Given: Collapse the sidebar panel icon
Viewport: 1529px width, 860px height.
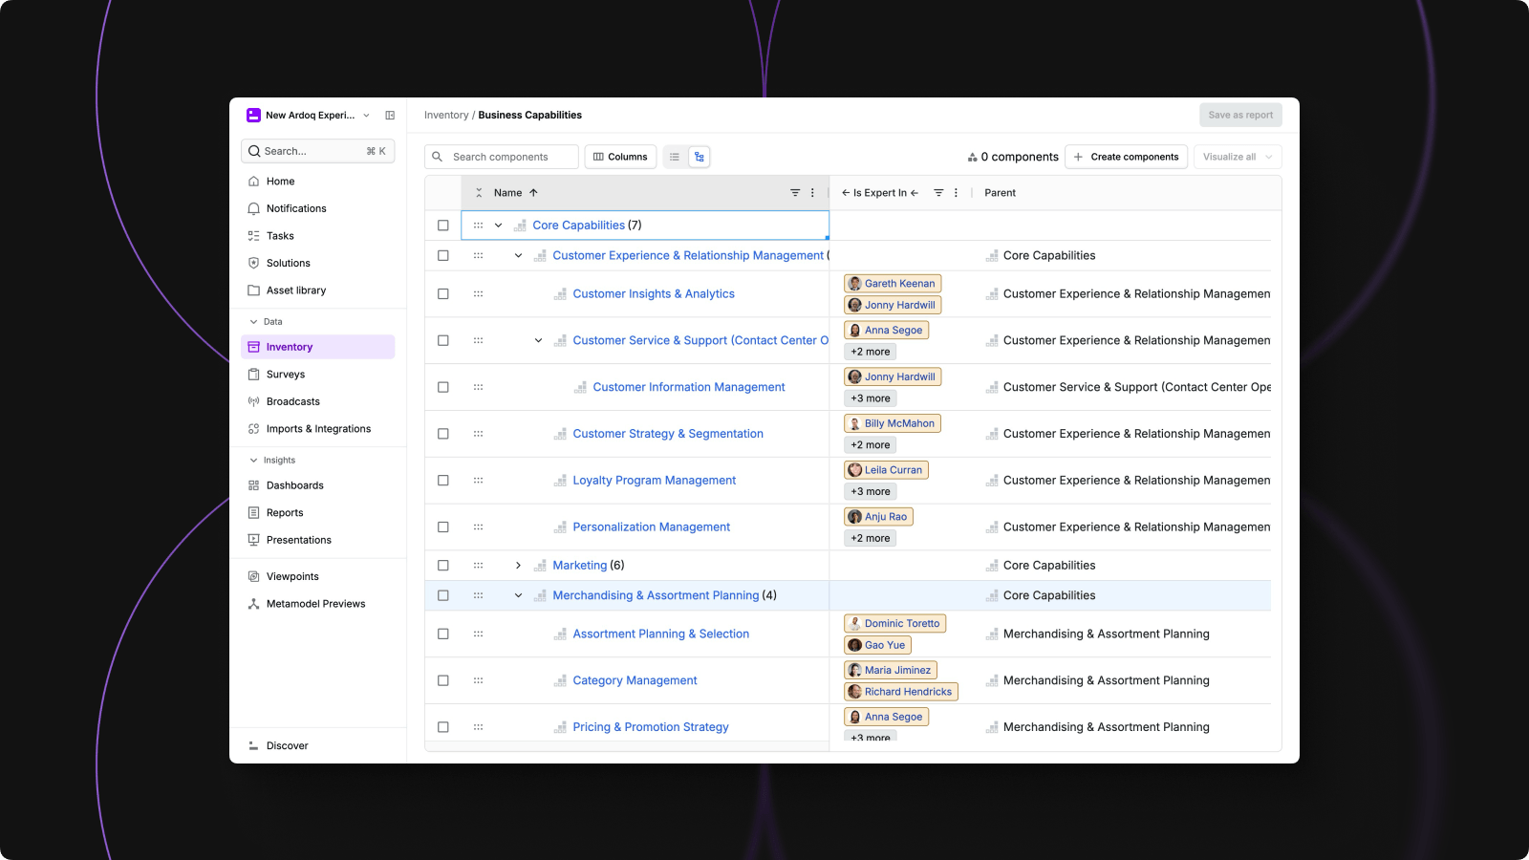Looking at the screenshot, I should click(390, 116).
